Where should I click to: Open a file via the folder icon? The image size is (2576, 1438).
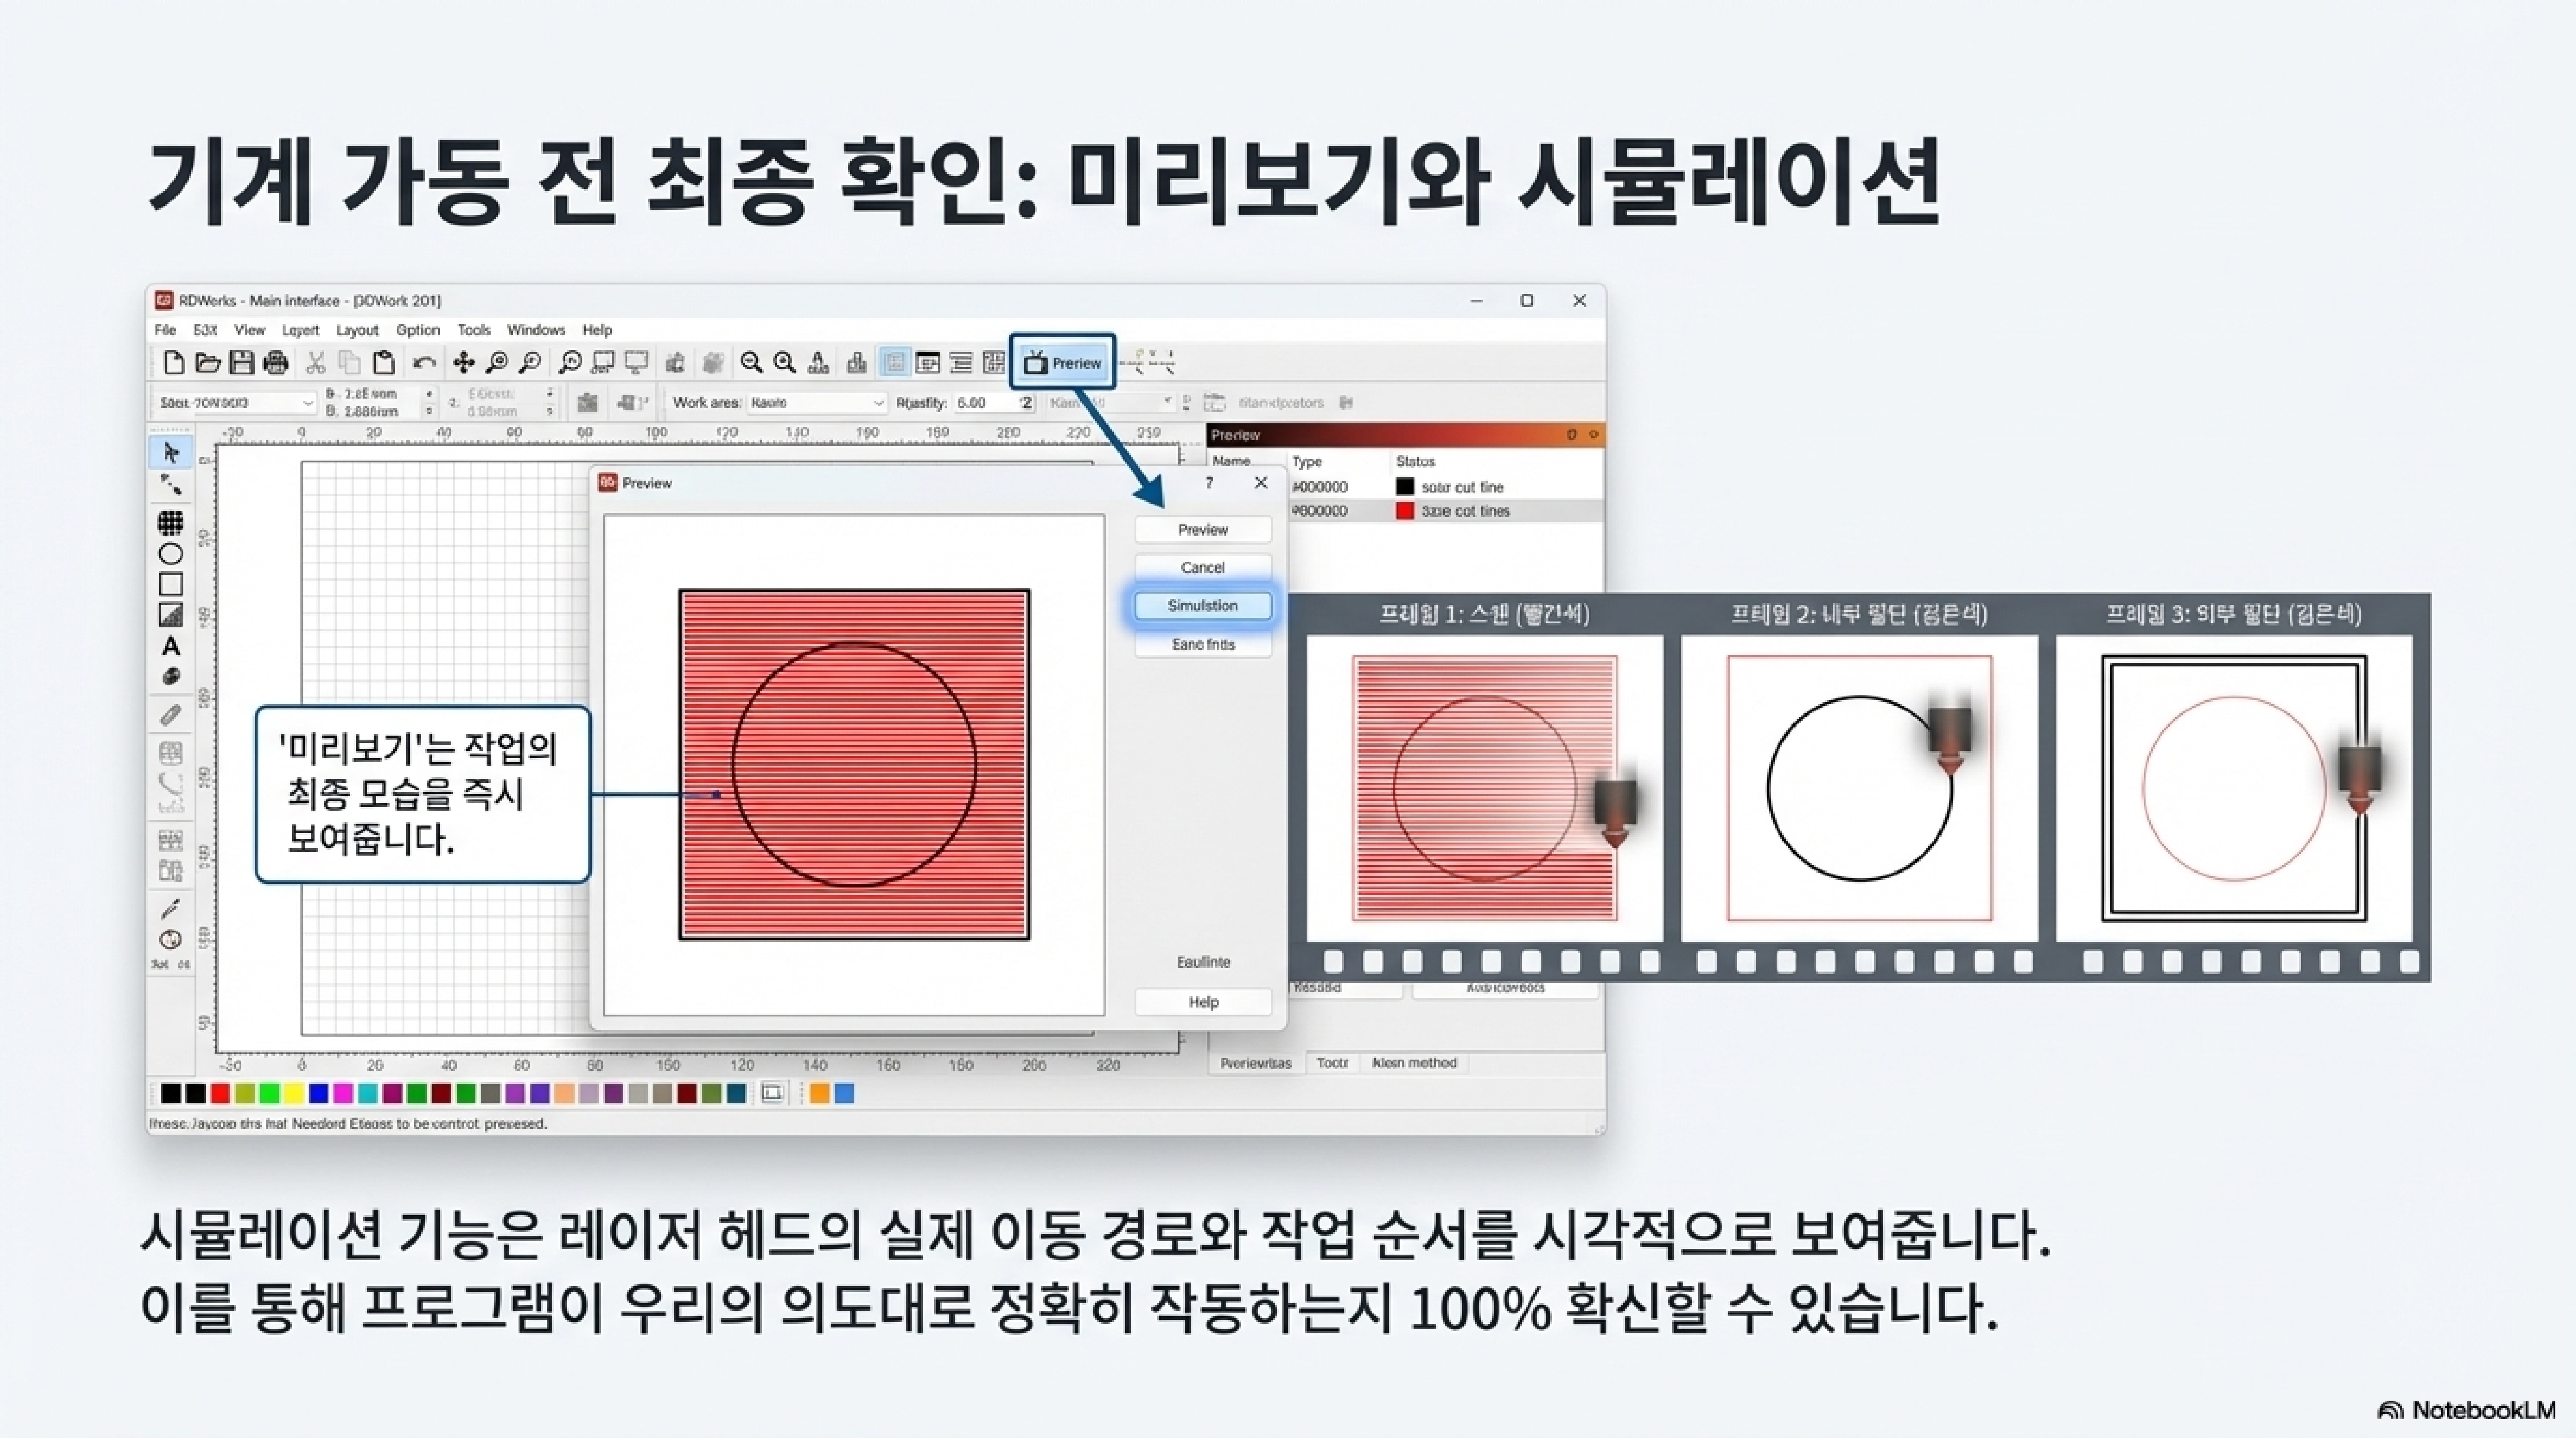pyautogui.click(x=208, y=363)
